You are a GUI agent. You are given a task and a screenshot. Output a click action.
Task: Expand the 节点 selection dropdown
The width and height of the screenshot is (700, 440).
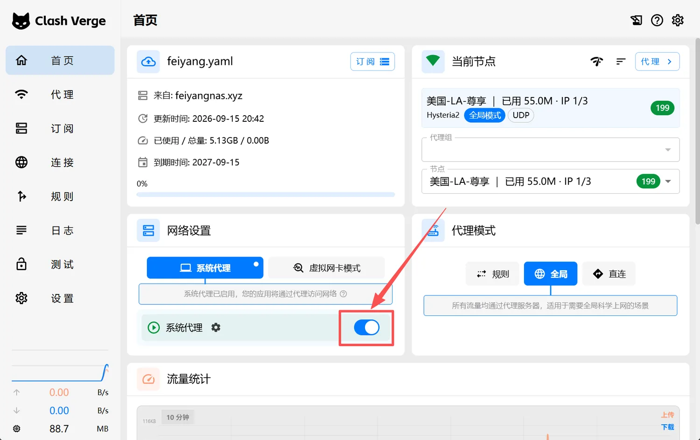pyautogui.click(x=550, y=181)
